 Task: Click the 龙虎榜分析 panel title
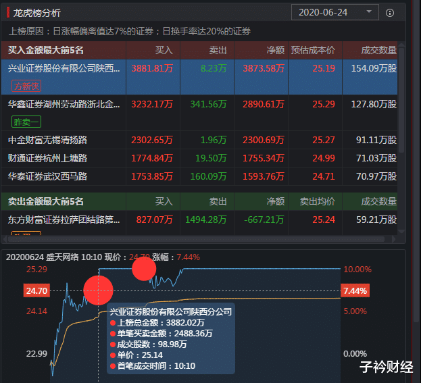tap(37, 13)
